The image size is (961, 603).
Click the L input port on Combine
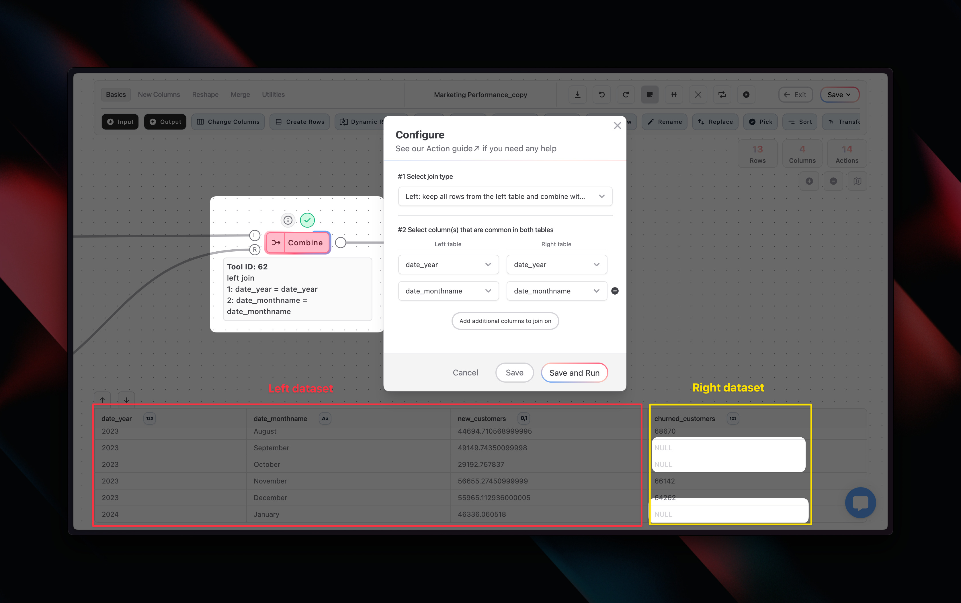(x=255, y=235)
